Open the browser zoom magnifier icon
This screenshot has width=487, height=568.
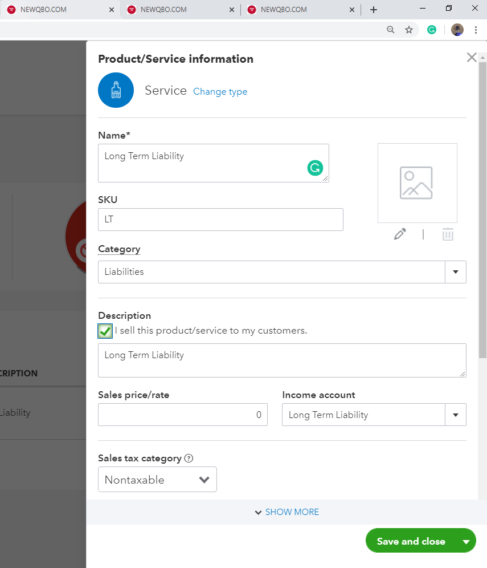(391, 30)
